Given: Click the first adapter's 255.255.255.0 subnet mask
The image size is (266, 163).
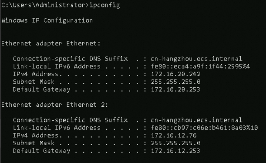Looking at the screenshot, I should [x=175, y=82].
